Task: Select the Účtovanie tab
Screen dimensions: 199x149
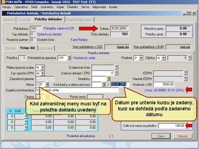Action: 46,48
